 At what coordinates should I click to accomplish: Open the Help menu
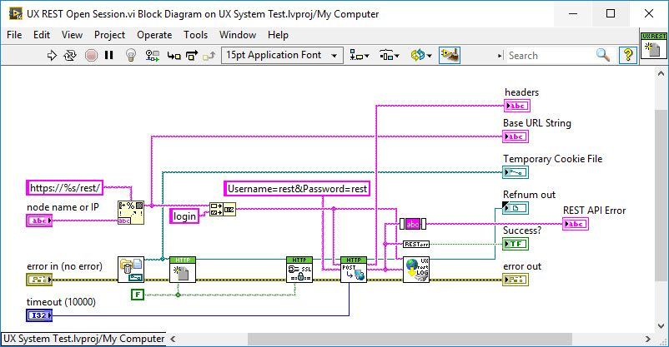(278, 35)
